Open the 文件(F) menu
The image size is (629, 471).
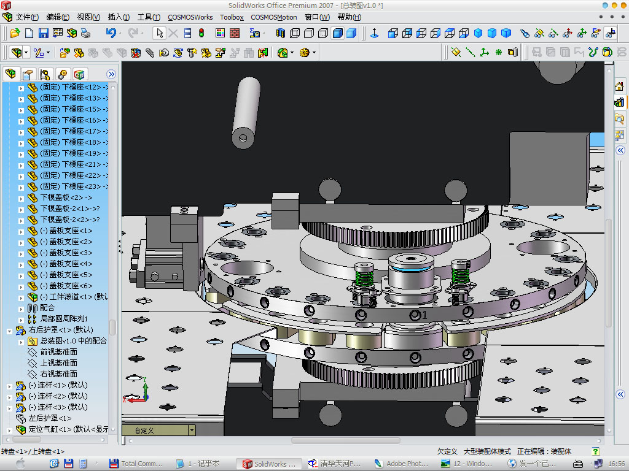pos(27,17)
